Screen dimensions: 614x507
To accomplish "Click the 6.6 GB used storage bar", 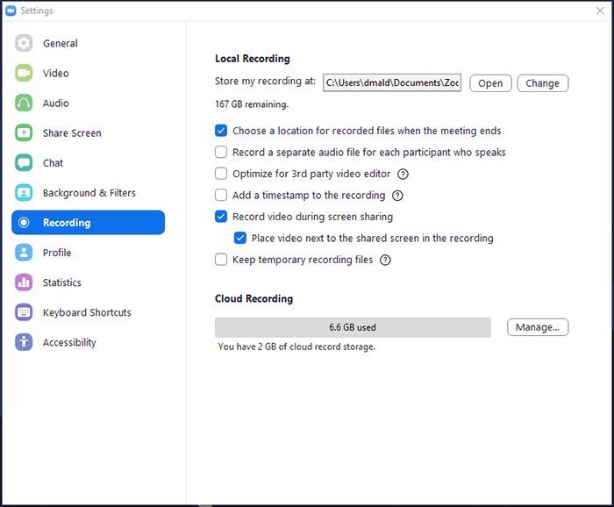I will click(353, 327).
